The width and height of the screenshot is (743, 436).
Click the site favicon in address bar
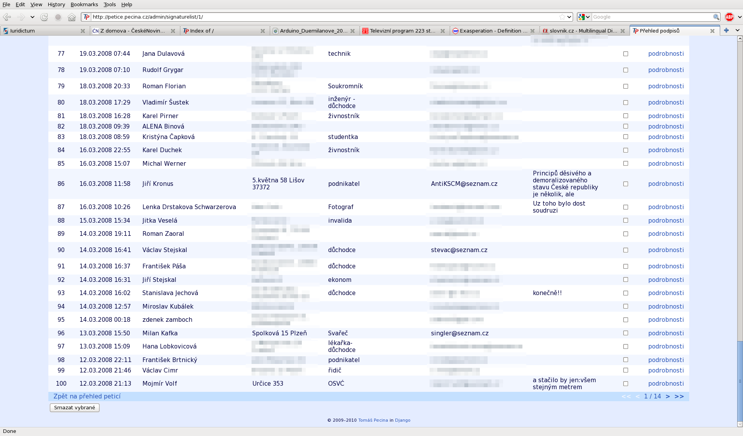(87, 17)
